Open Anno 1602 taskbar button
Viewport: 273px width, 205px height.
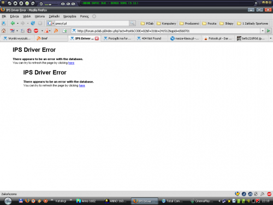click(x=88, y=201)
